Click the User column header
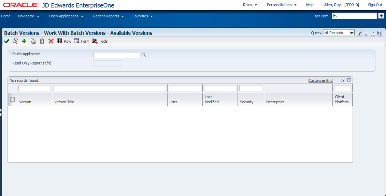The image size is (386, 196). (x=185, y=99)
